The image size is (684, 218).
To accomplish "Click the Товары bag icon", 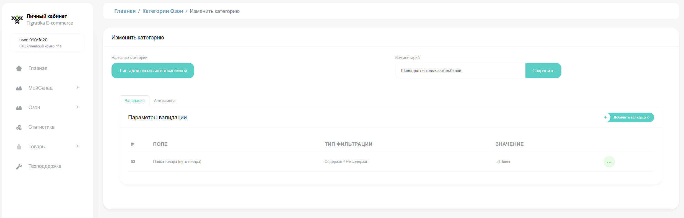I will point(19,147).
